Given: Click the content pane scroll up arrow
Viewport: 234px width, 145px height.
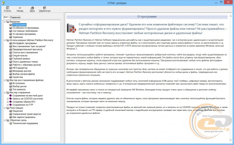Looking at the screenshot, I should click(231, 16).
